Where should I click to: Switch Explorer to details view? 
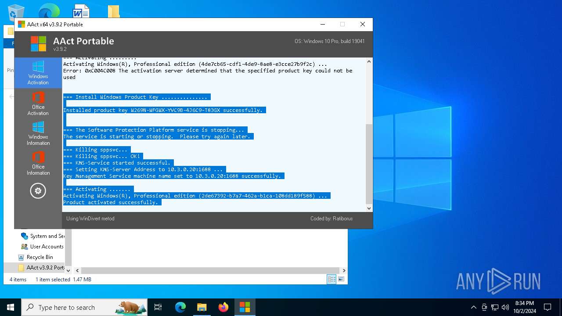[x=331, y=279]
